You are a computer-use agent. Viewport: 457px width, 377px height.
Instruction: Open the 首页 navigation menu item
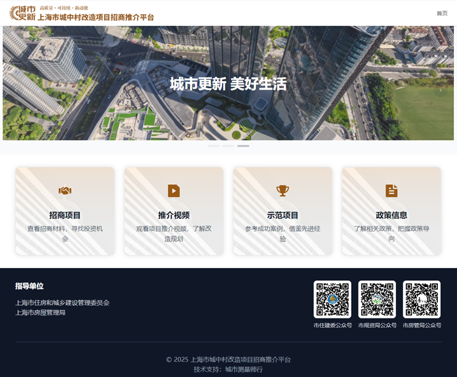(442, 14)
